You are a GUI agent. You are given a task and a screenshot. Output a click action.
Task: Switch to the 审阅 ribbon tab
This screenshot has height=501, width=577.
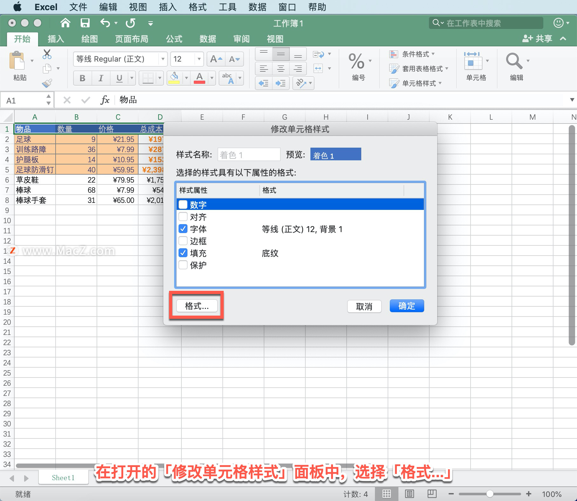pos(241,39)
